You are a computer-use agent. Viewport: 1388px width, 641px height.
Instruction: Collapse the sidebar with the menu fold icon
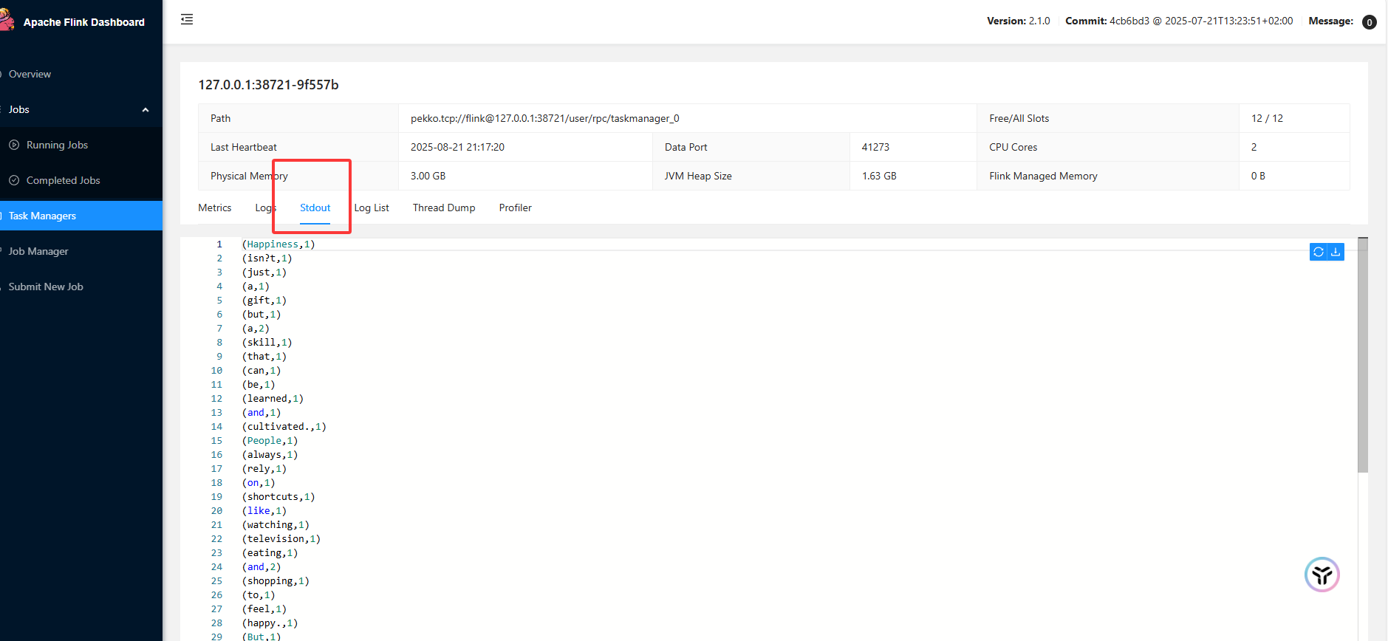pyautogui.click(x=187, y=20)
